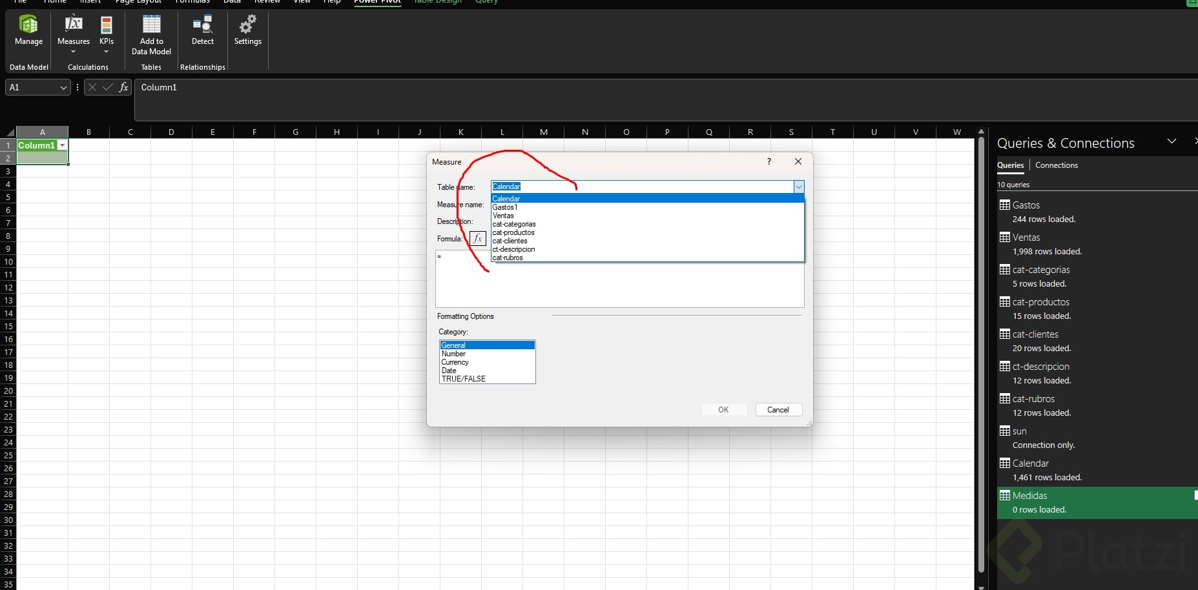Choose Calendar in Table name list
This screenshot has width=1198, height=590.
pyautogui.click(x=647, y=199)
